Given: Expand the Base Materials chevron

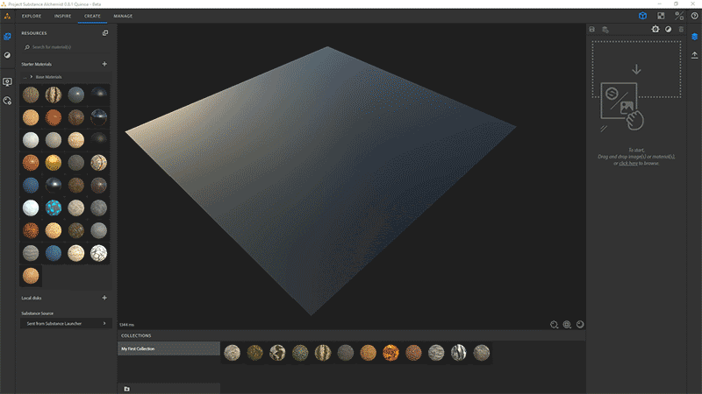Looking at the screenshot, I should point(32,77).
